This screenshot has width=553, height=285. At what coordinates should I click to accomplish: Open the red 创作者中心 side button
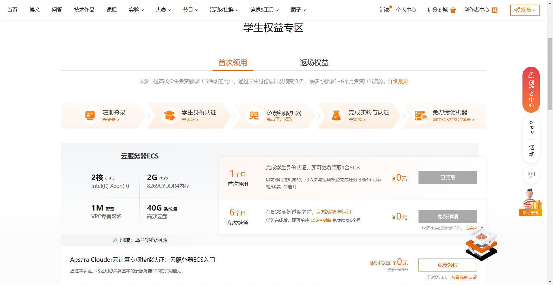click(x=531, y=90)
